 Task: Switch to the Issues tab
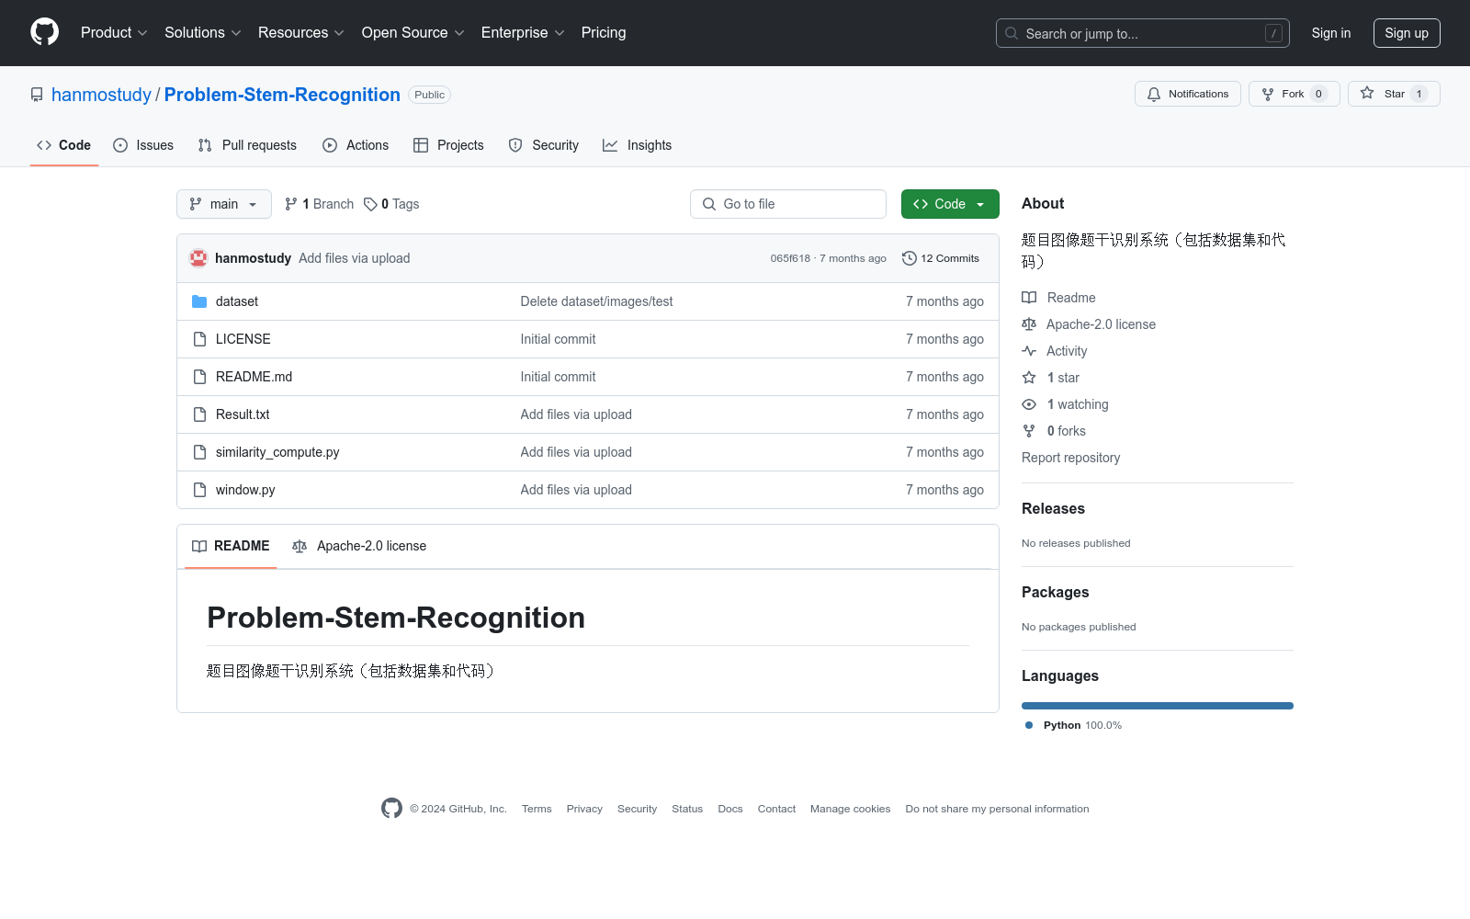[x=143, y=145]
